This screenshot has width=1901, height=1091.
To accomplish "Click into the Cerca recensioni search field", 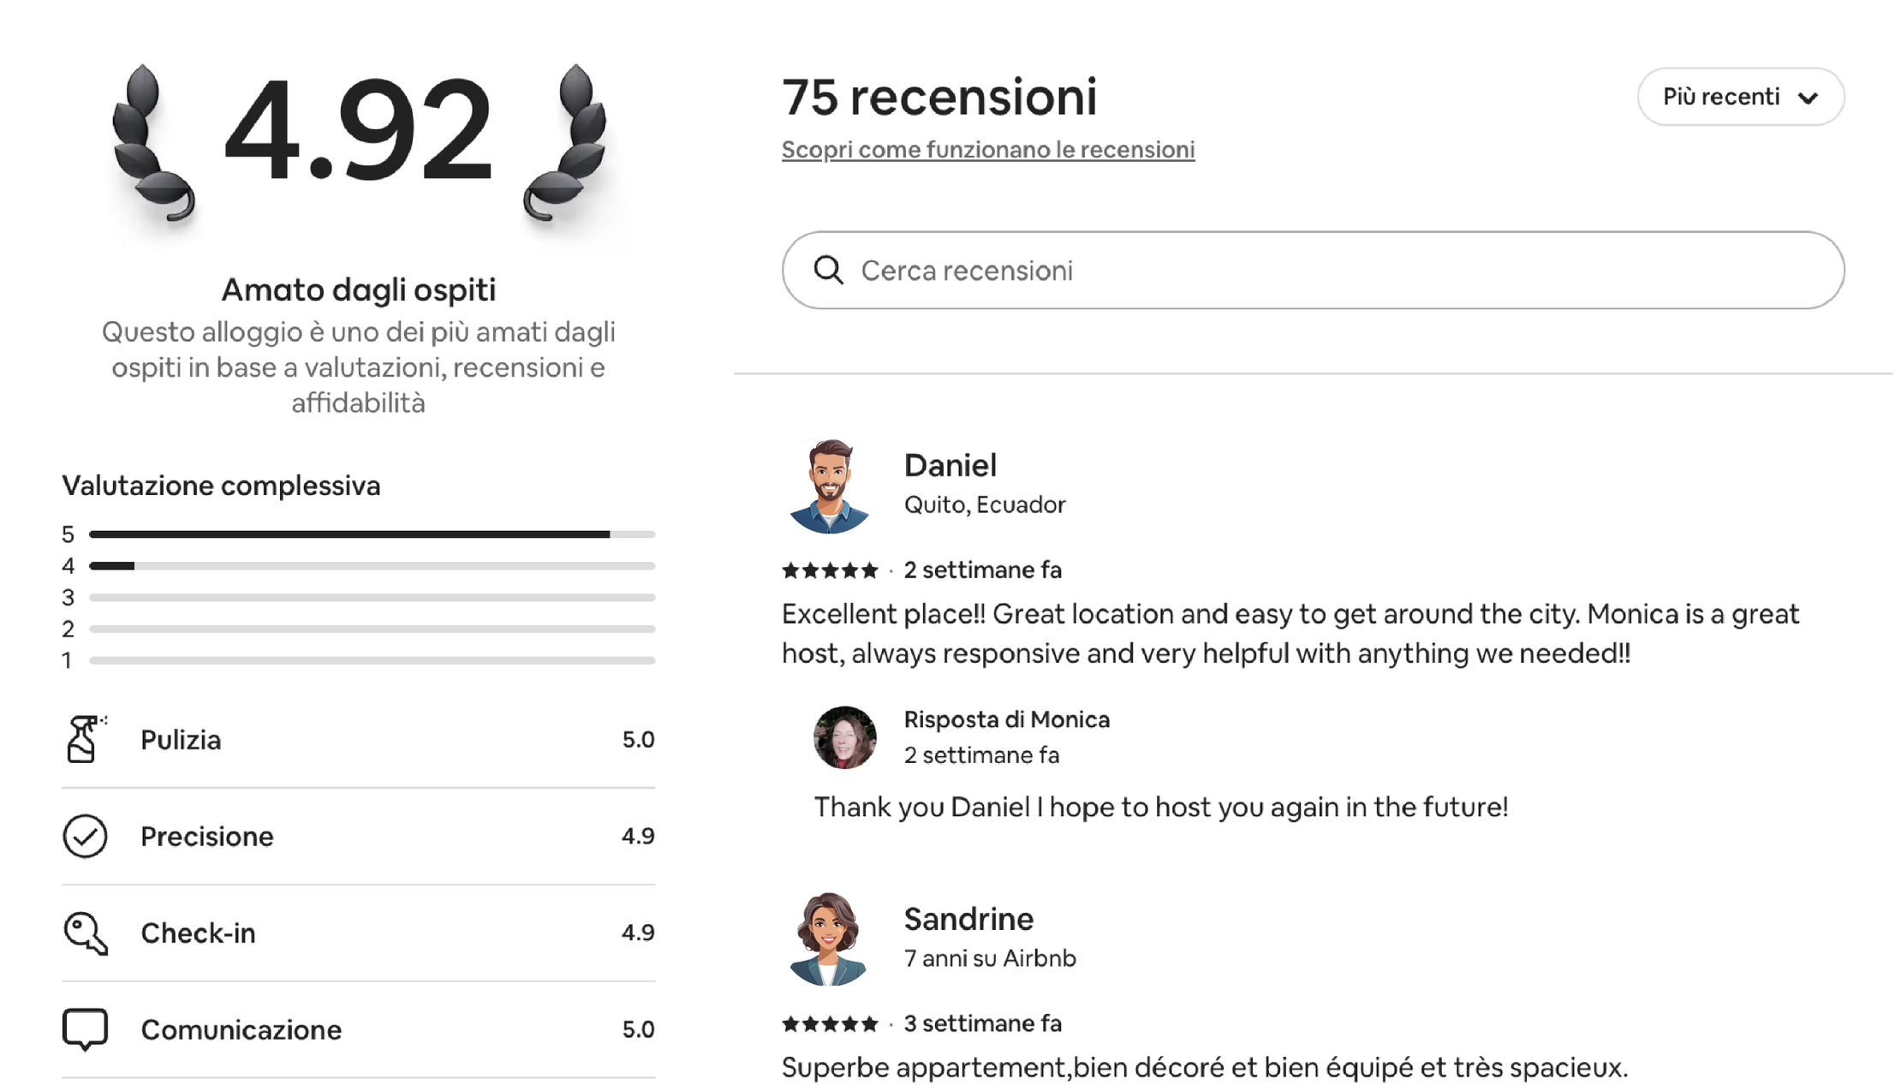I will click(1336, 270).
